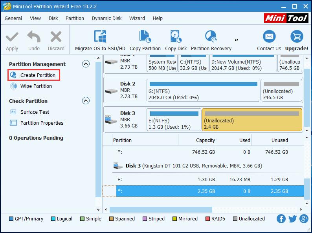Select the G:(NTFS) partition on Disk 2
This screenshot has width=312, height=233.
[204, 90]
